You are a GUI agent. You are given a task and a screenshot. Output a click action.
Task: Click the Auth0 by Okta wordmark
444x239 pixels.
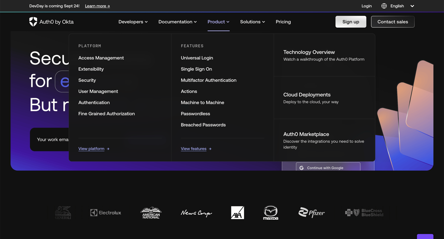[x=56, y=22]
